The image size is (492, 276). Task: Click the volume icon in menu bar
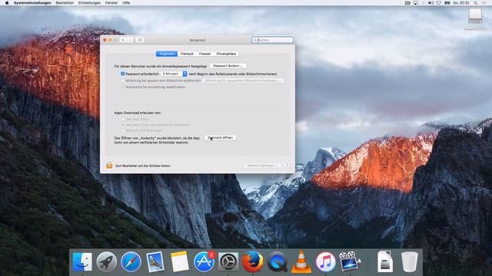pos(430,3)
